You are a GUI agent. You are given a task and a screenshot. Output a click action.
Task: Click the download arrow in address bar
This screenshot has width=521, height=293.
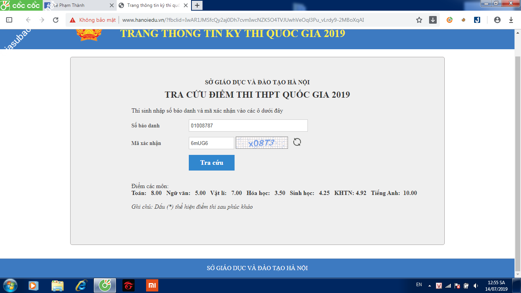click(433, 20)
